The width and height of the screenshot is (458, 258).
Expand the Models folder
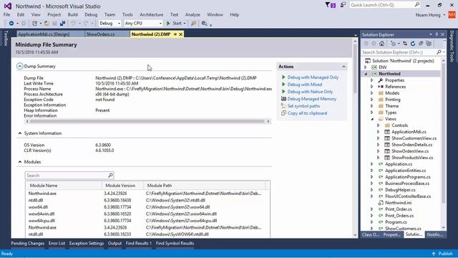coord(372,93)
